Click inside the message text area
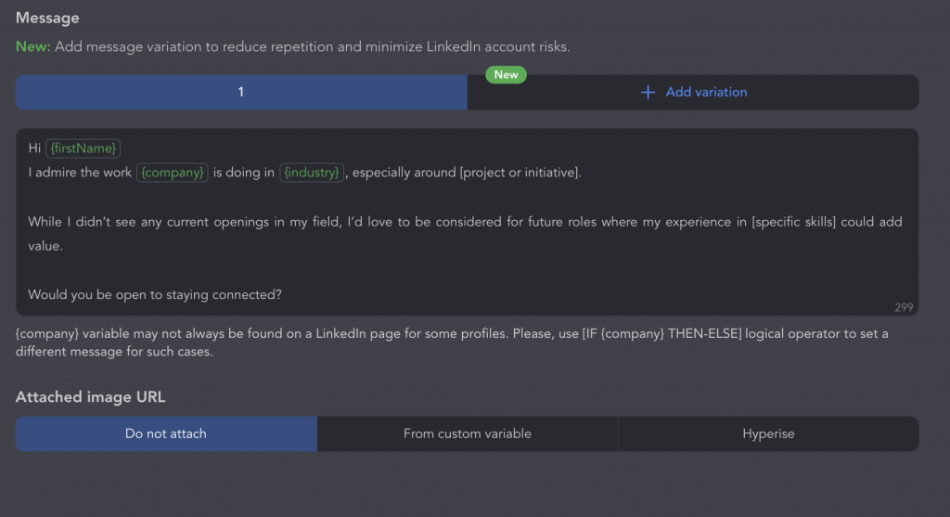Viewport: 950px width, 517px height. coord(468,222)
